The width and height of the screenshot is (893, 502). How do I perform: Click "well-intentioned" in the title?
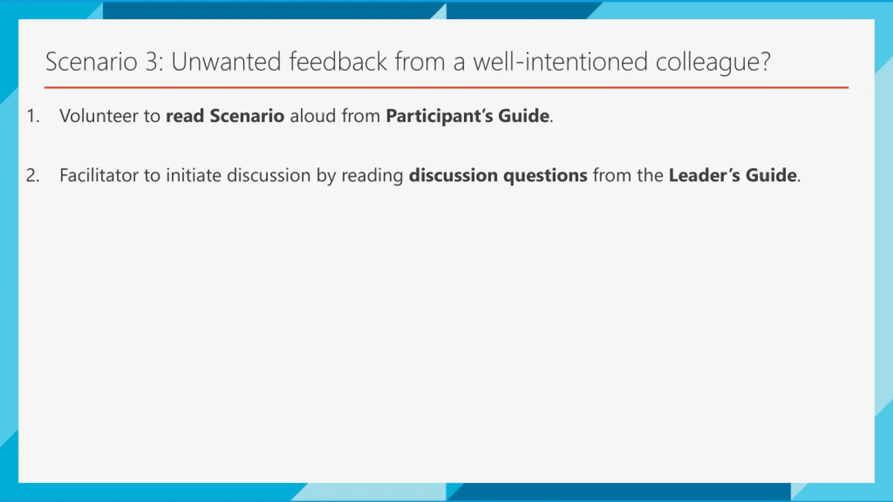(560, 62)
